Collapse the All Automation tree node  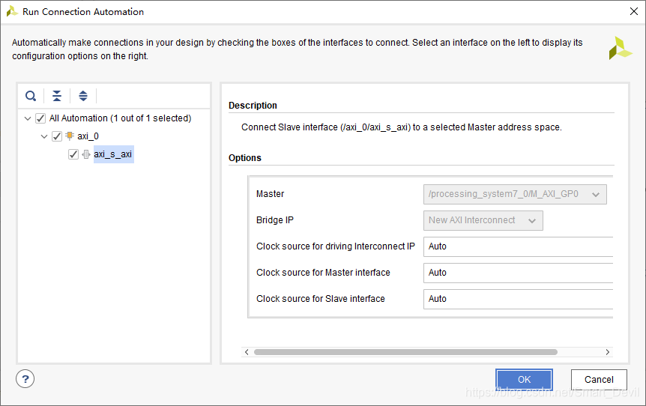click(x=28, y=118)
